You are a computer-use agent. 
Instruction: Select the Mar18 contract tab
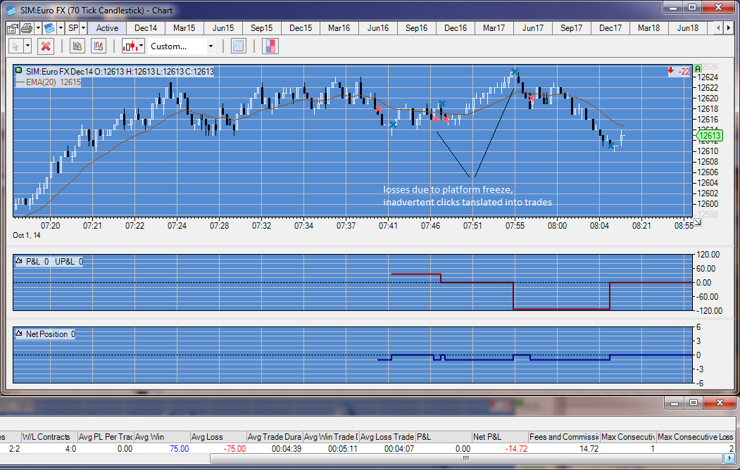point(649,28)
